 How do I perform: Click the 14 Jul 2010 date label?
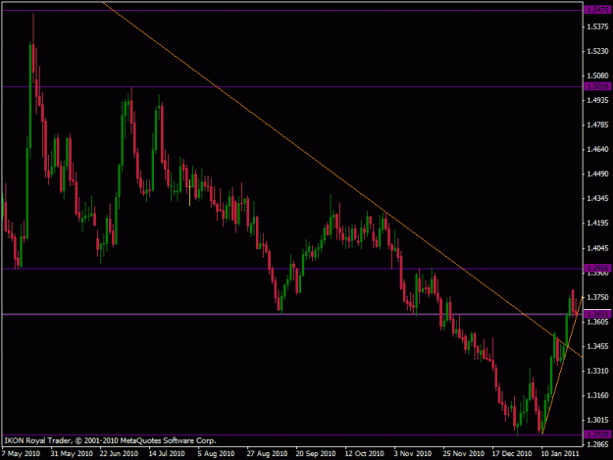point(167,454)
